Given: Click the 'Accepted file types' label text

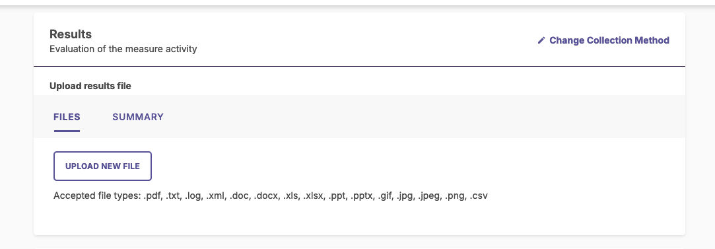Looking at the screenshot, I should (x=97, y=196).
